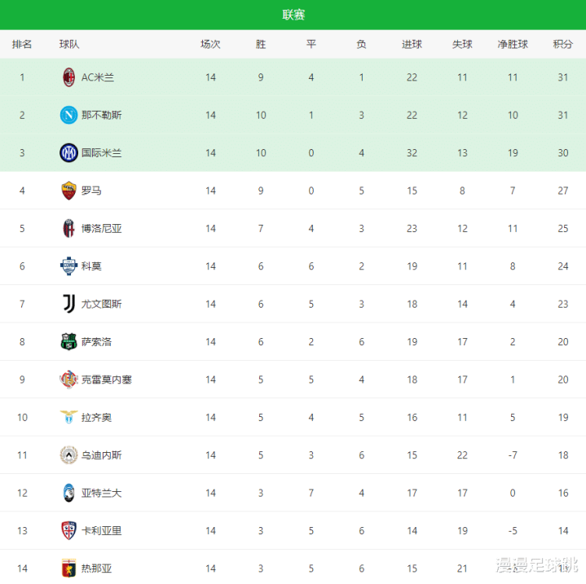This screenshot has height=584, width=586.
Task: Open the 克雷莫内塞 team name link
Action: coord(107,380)
